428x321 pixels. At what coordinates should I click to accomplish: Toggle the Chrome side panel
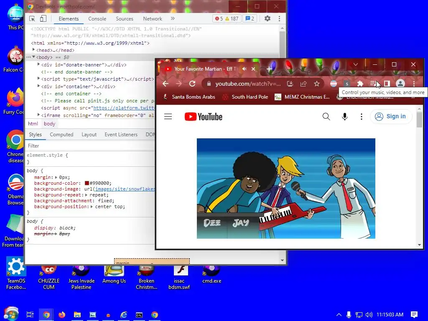(x=387, y=84)
